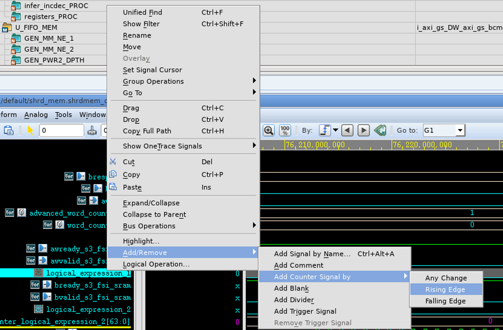Select the infer_incdec_PROC tree row
The image size is (503, 330).
[x=56, y=6]
